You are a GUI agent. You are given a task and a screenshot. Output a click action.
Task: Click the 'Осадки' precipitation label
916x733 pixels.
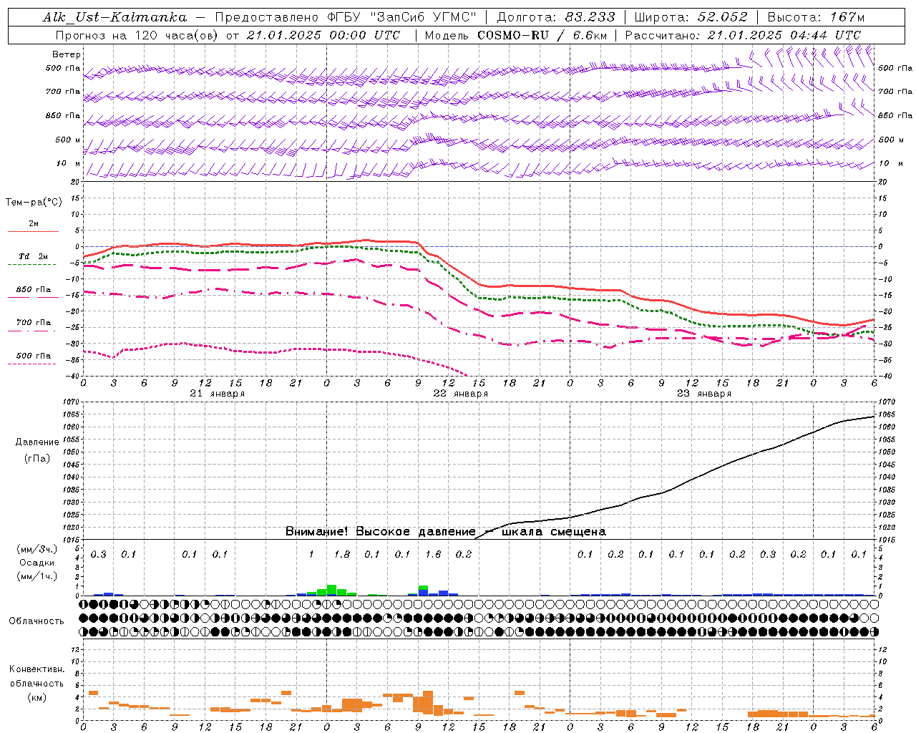pyautogui.click(x=37, y=563)
